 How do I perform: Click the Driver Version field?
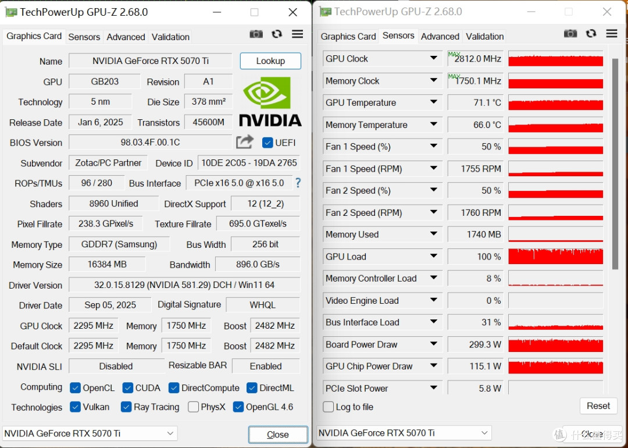[x=184, y=285]
